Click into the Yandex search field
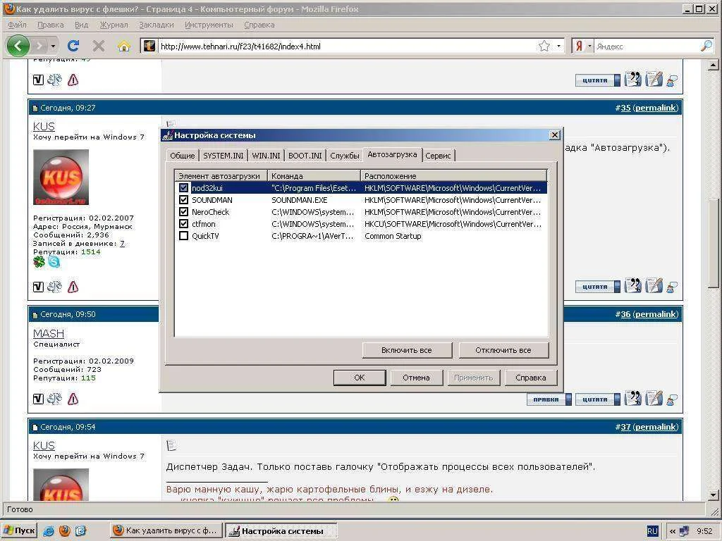 point(647,46)
